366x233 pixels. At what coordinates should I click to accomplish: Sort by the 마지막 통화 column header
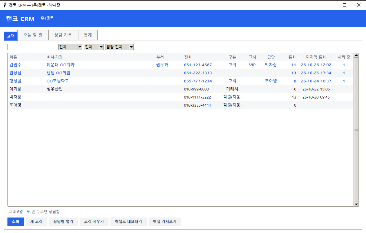click(x=316, y=57)
